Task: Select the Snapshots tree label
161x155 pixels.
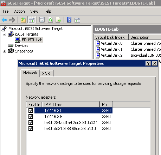Action: pos(24,51)
